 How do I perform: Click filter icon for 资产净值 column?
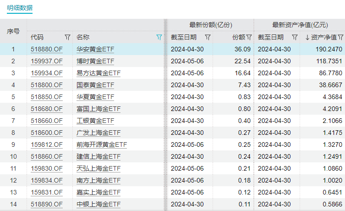coord(341,37)
